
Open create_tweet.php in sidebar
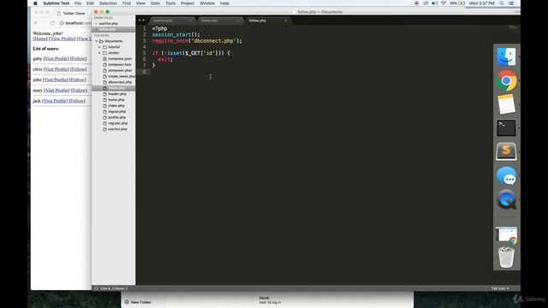click(122, 76)
